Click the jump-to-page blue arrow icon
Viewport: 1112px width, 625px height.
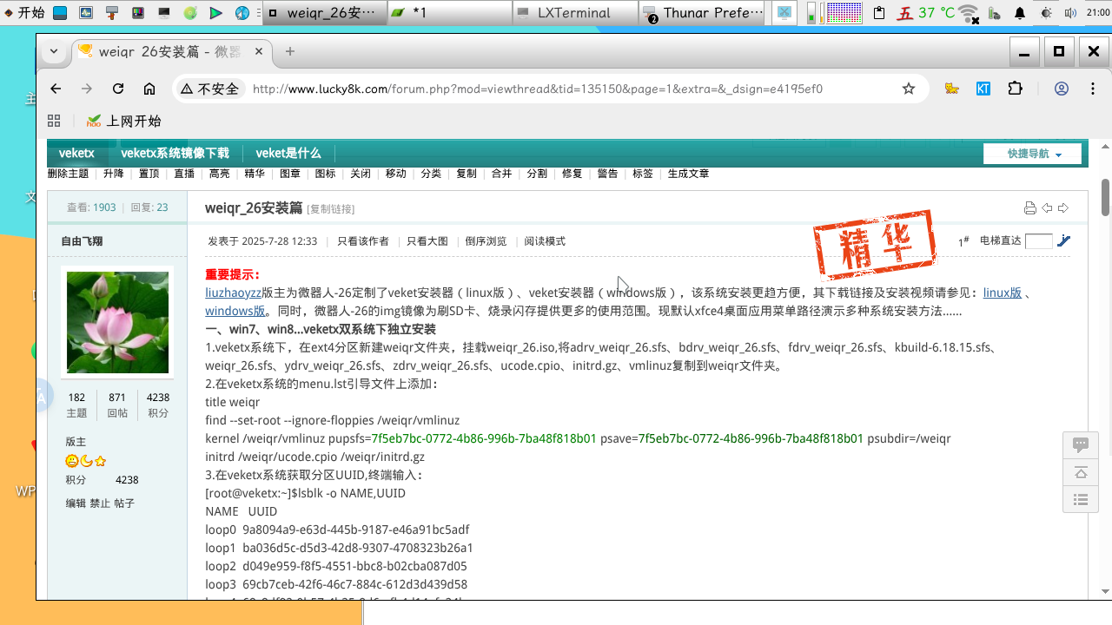click(1063, 240)
